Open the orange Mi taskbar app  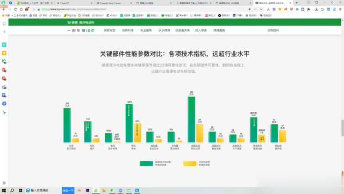pos(80,190)
